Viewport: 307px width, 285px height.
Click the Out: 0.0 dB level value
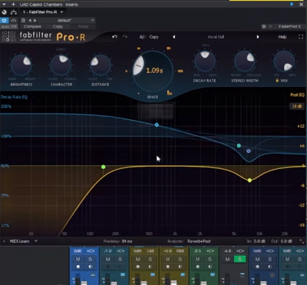pyautogui.click(x=287, y=241)
